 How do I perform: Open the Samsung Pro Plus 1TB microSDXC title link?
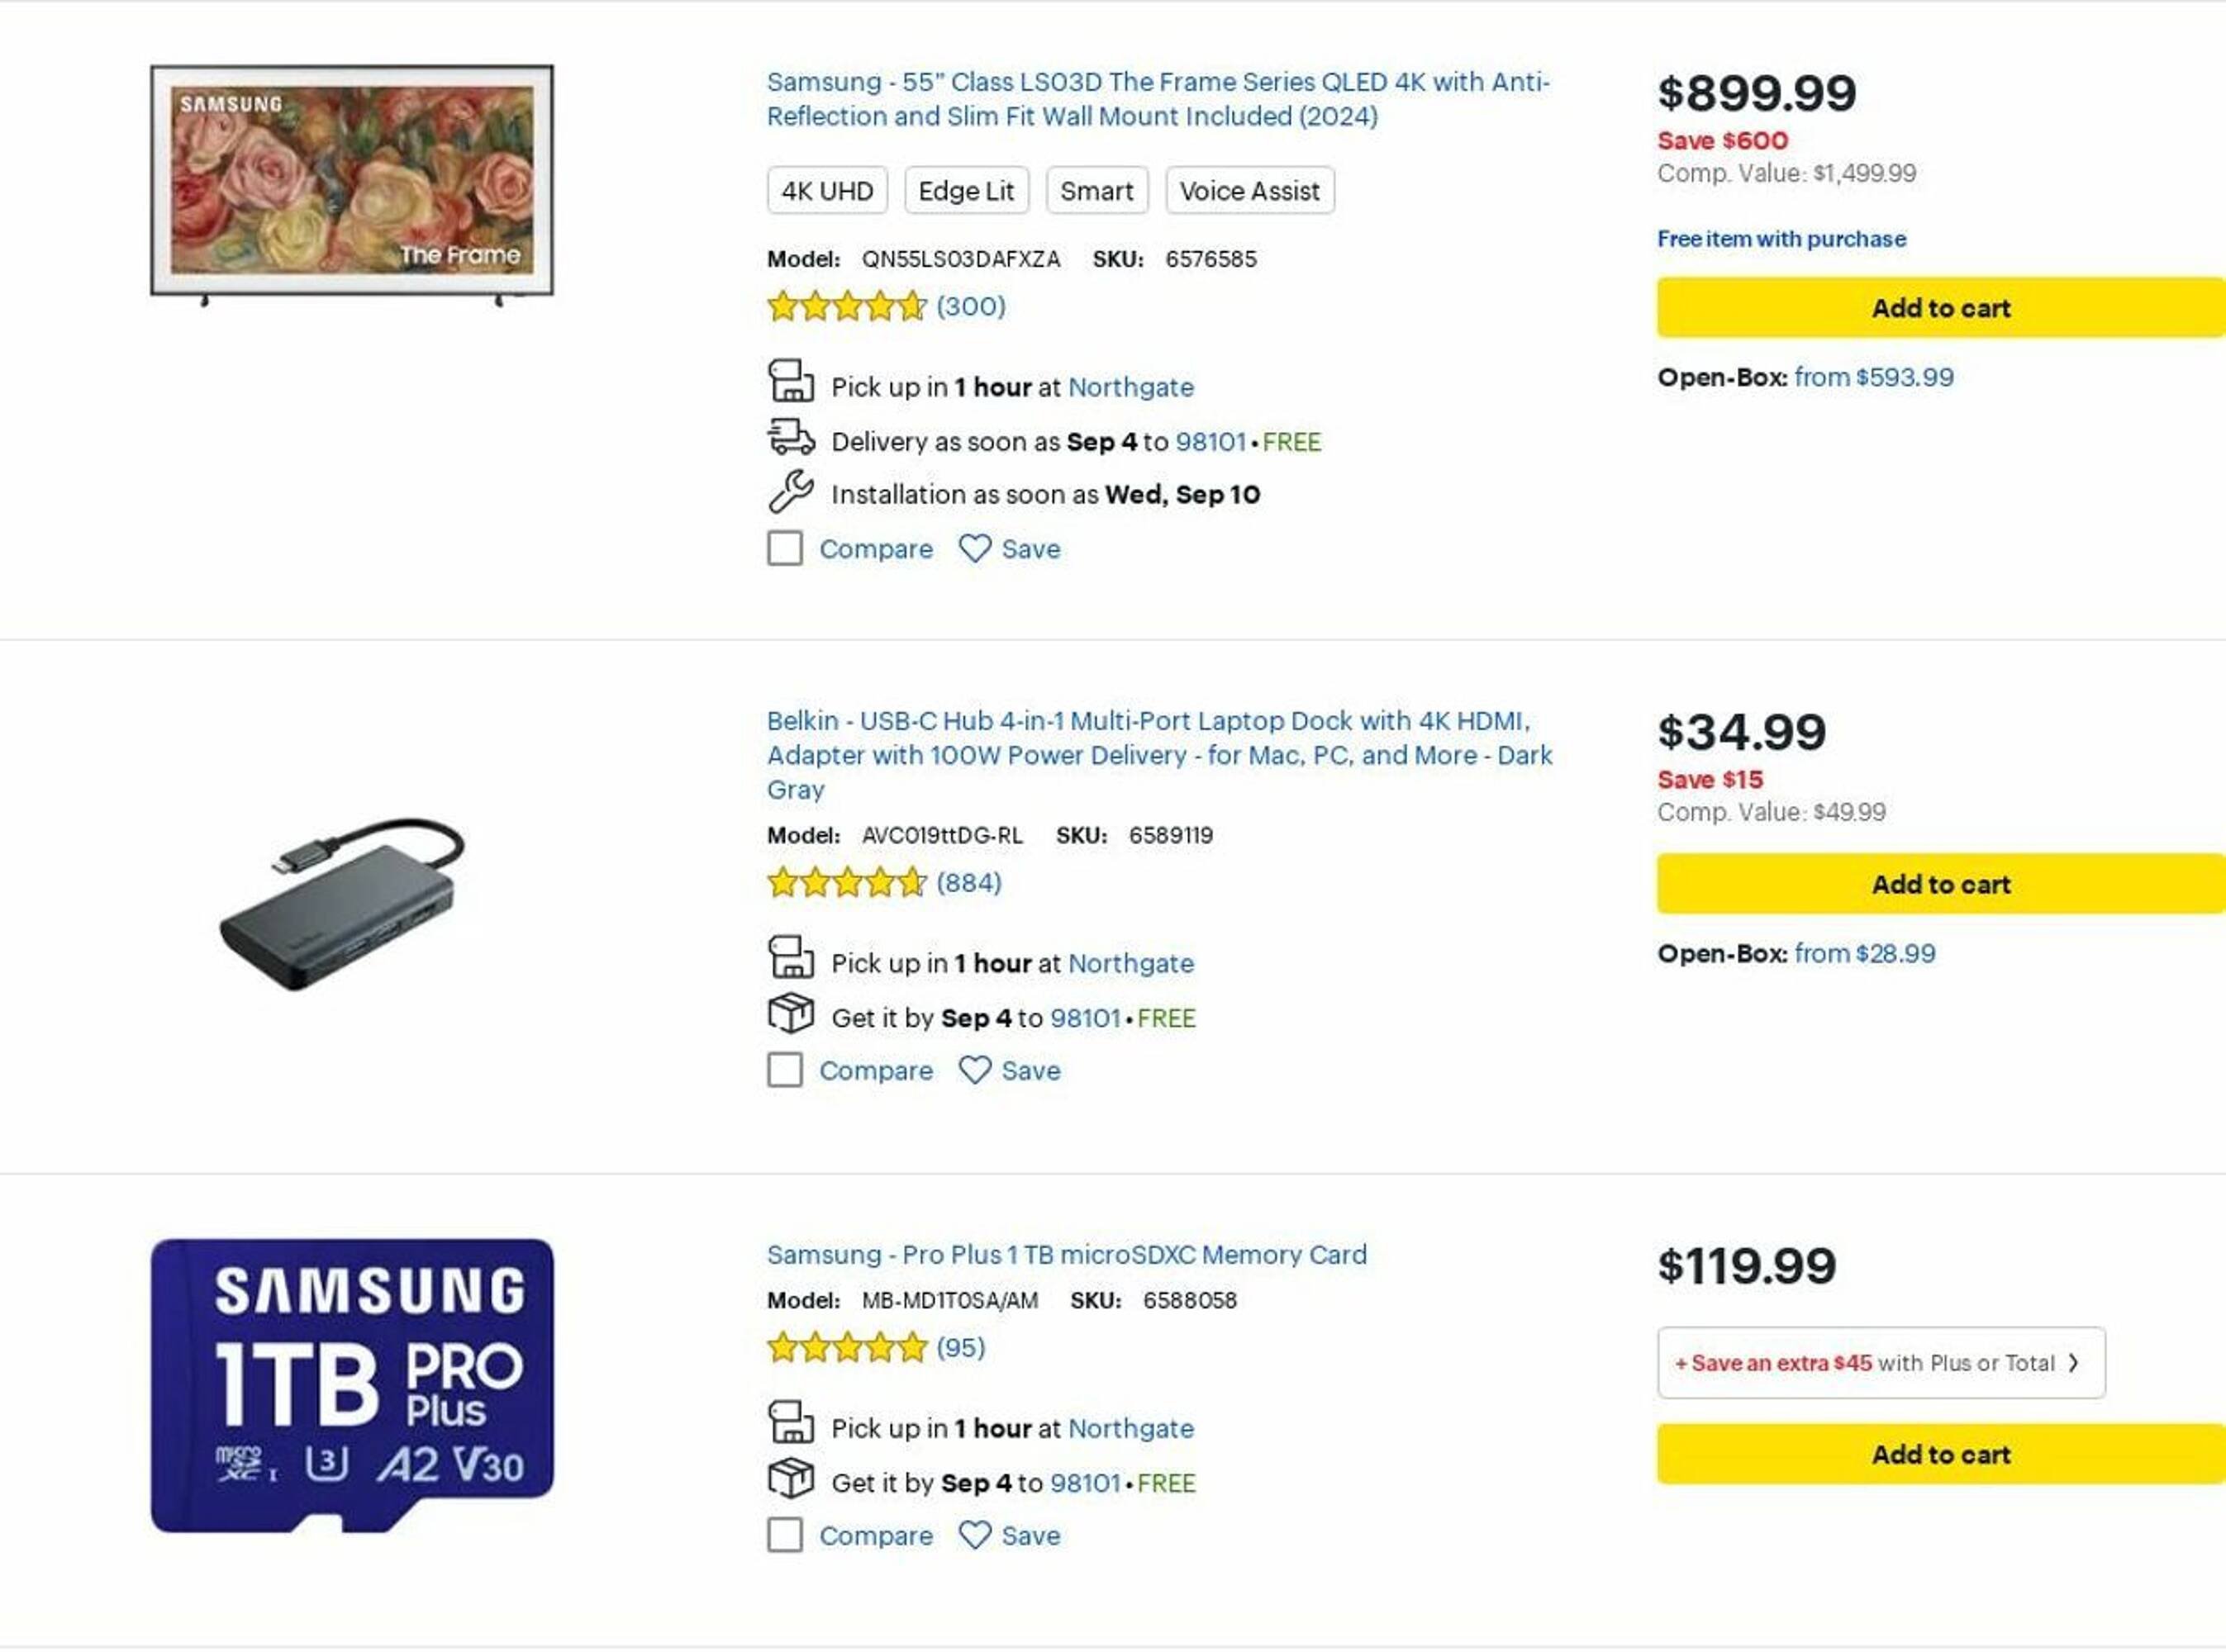point(1067,1255)
